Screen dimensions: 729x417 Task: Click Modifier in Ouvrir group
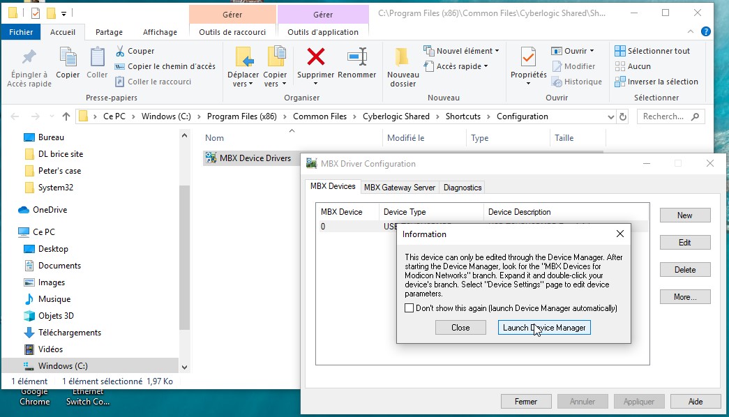pyautogui.click(x=573, y=66)
